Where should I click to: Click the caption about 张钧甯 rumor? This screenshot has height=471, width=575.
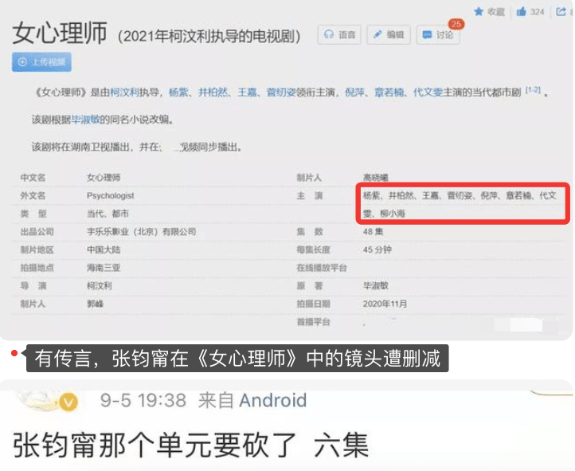[237, 358]
